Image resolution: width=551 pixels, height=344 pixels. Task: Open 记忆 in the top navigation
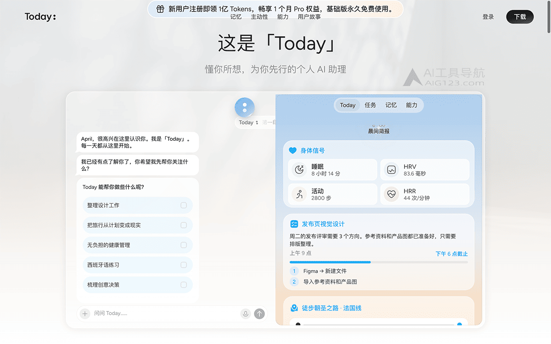[236, 17]
